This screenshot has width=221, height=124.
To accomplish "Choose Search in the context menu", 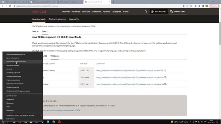I will [x=22, y=107].
